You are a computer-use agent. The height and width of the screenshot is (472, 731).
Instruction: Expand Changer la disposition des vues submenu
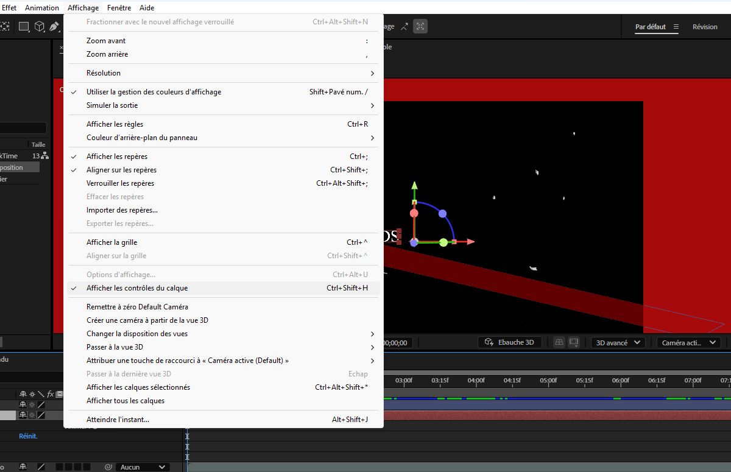tap(223, 334)
